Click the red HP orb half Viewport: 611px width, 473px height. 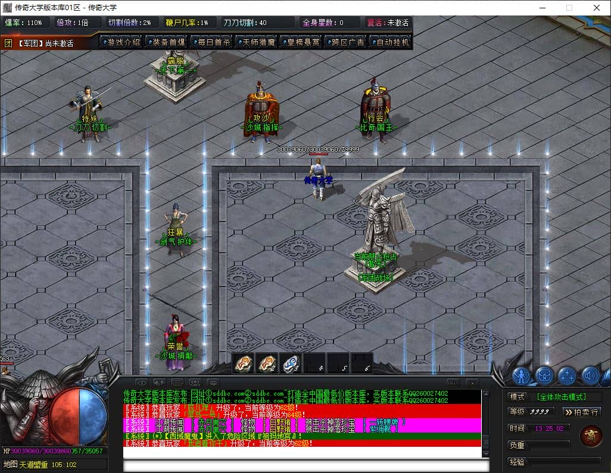pos(65,416)
